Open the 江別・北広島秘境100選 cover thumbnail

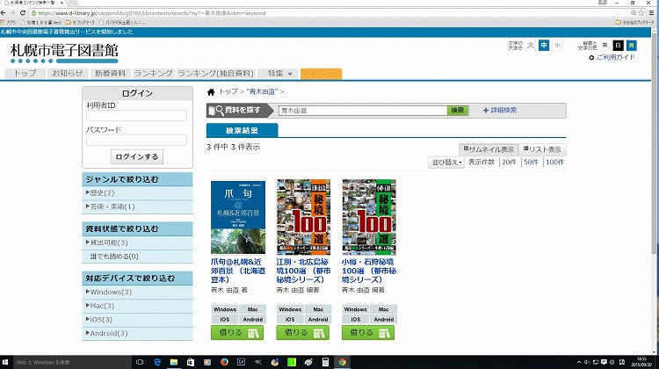tap(303, 217)
